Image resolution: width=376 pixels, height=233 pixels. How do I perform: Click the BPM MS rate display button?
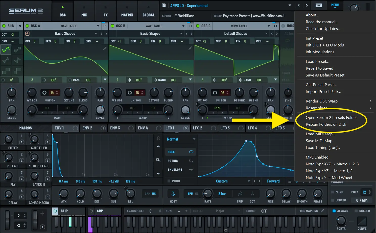click(x=150, y=193)
